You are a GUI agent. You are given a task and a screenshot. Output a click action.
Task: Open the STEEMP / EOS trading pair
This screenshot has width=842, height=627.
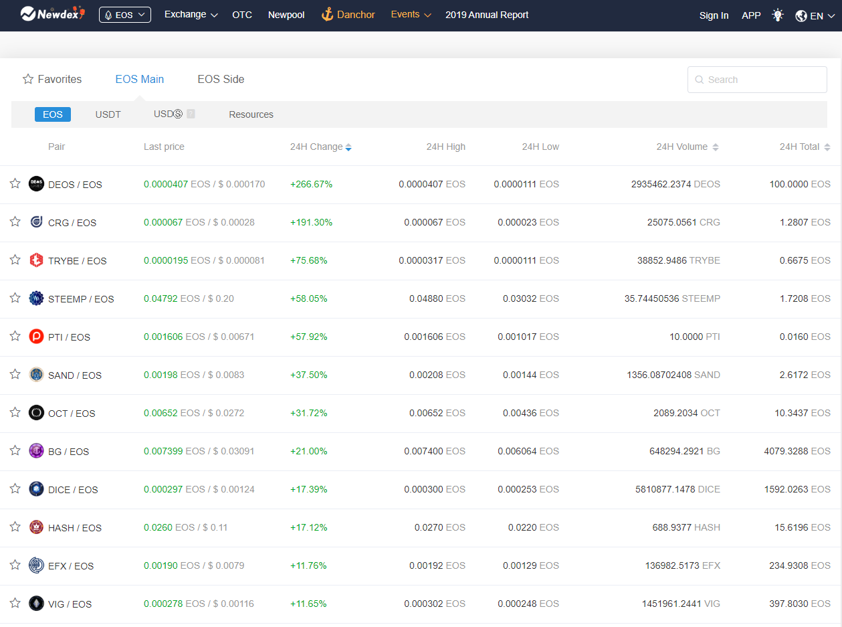pyautogui.click(x=81, y=299)
